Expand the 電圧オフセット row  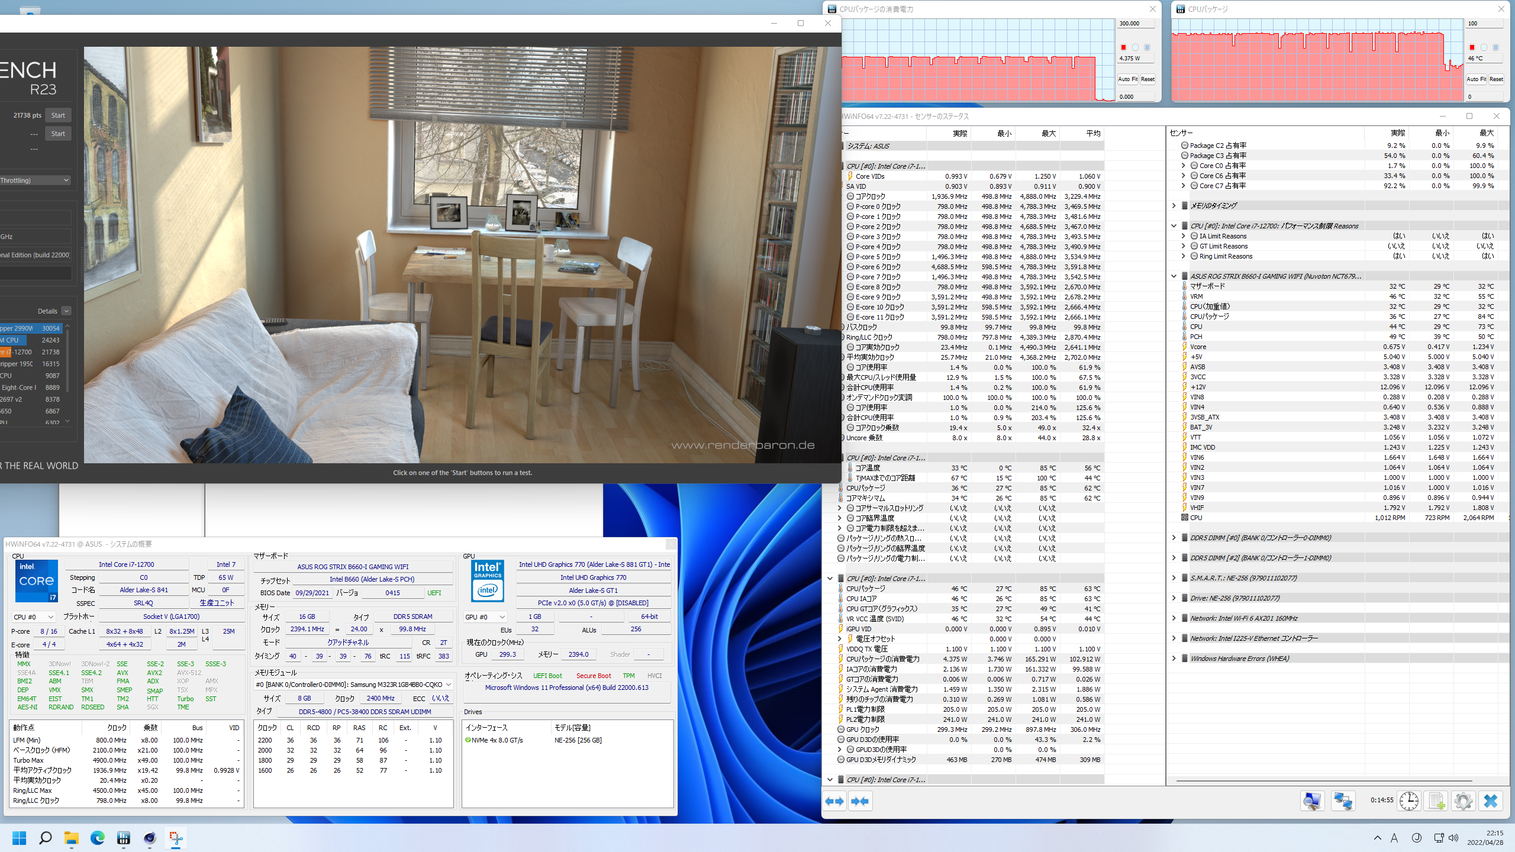839,639
